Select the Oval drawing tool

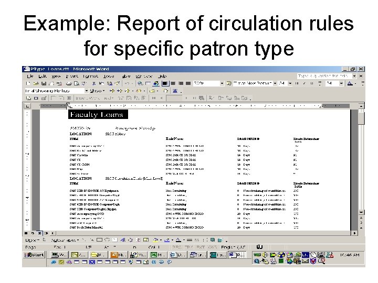[107, 240]
